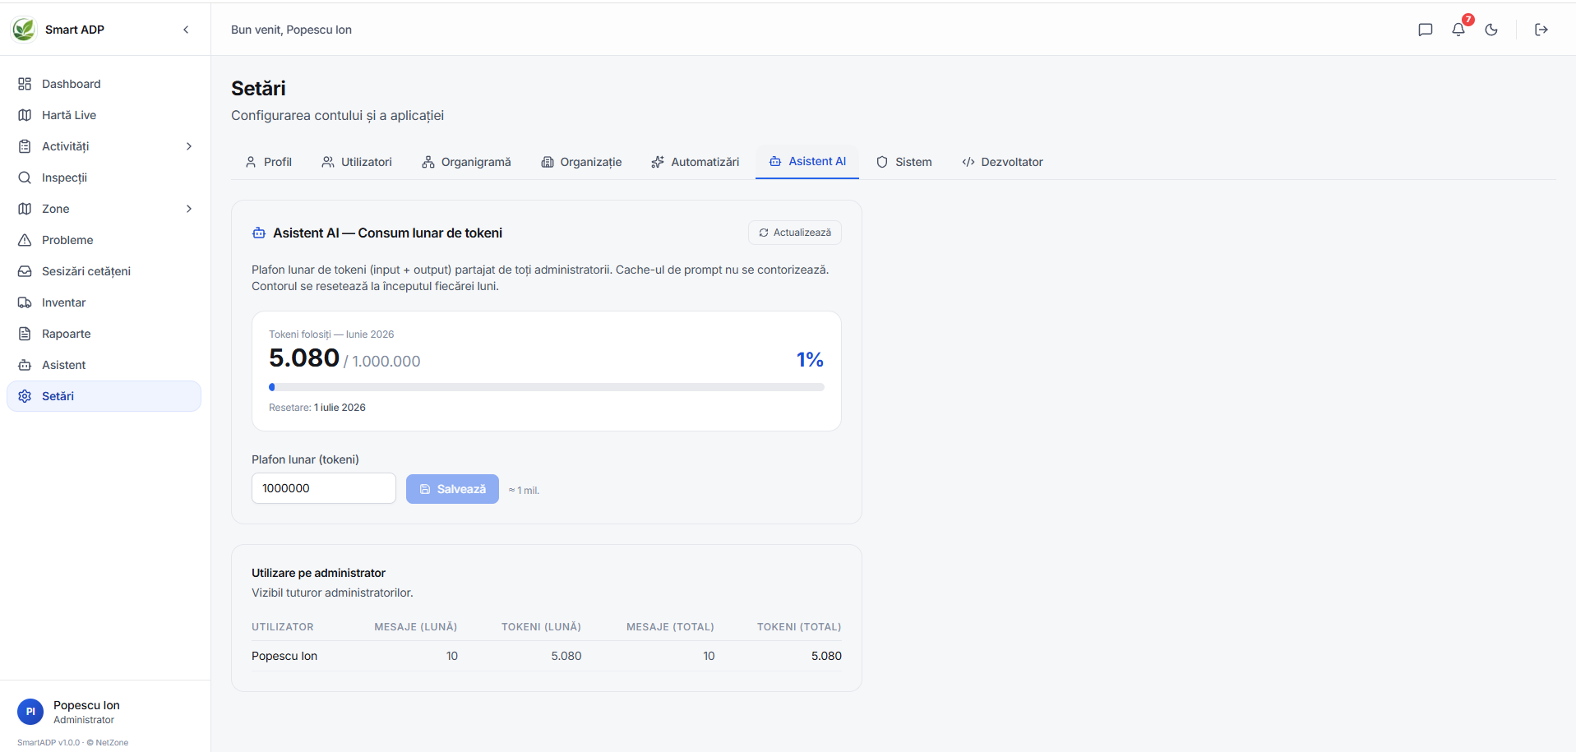Open notifications bell with 7 badge
1576x752 pixels.
(1458, 30)
